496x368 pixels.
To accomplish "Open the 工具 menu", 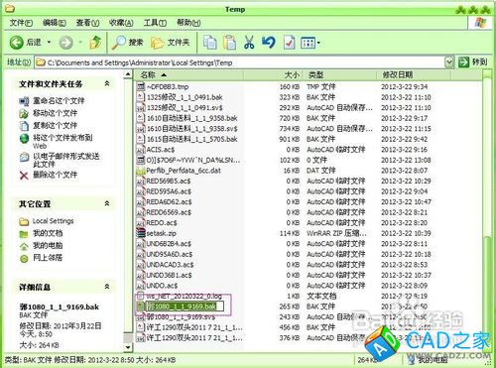I will (x=155, y=23).
